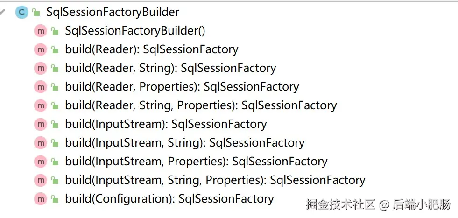
Task: Click the class icon beside SqlSessionFactoryBuilder
Action: 22,12
